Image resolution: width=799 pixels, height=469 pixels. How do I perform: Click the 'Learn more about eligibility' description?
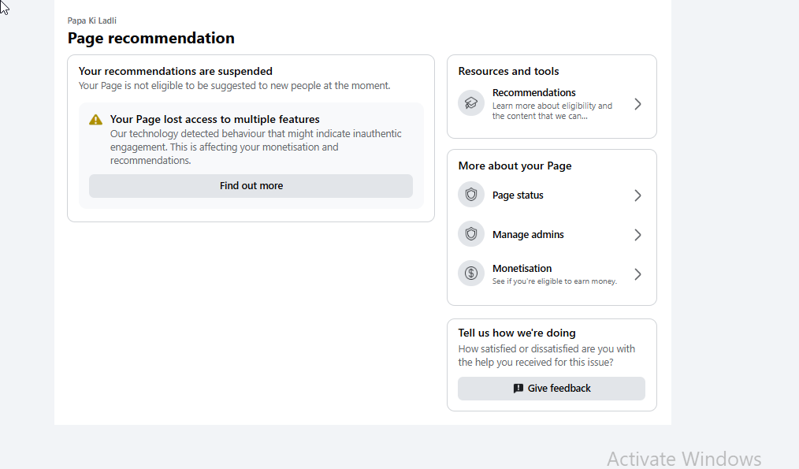(x=552, y=111)
